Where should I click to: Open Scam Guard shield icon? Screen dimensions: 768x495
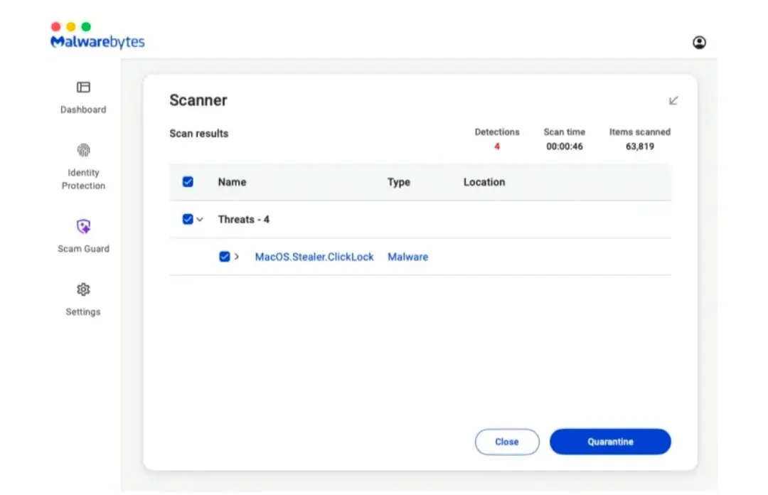click(x=84, y=226)
